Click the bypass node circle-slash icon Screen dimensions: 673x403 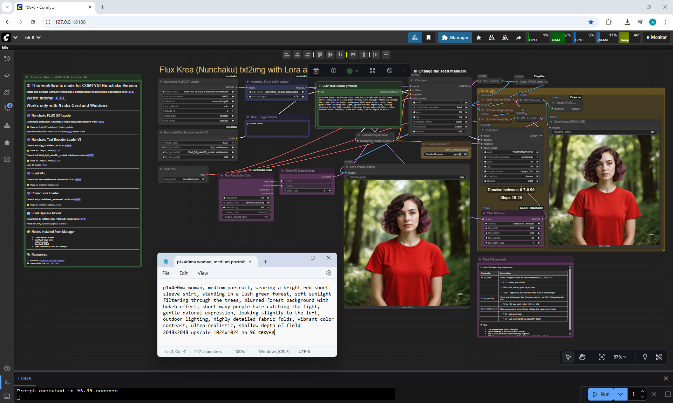[389, 71]
